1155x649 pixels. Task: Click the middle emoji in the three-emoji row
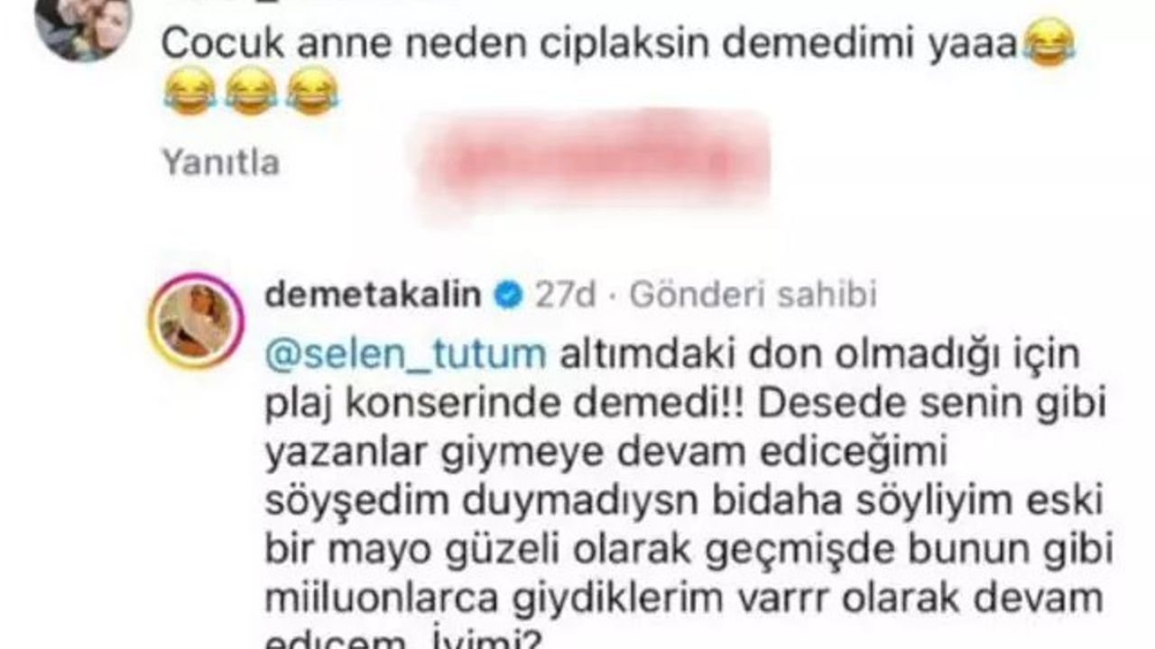[x=251, y=92]
